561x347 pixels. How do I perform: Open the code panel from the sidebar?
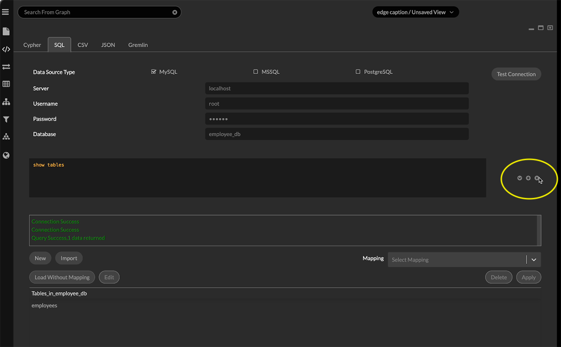[x=6, y=49]
